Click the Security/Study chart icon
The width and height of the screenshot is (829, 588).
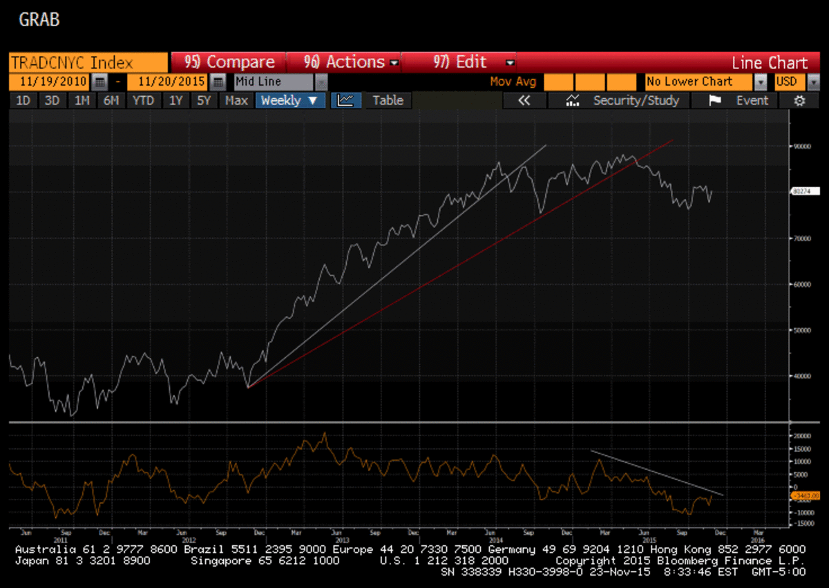pos(573,100)
